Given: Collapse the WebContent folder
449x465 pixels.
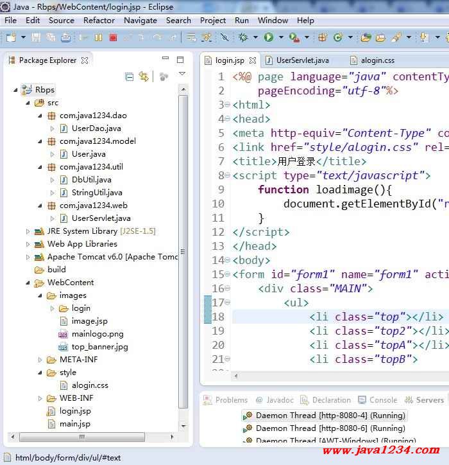Looking at the screenshot, I should [28, 283].
